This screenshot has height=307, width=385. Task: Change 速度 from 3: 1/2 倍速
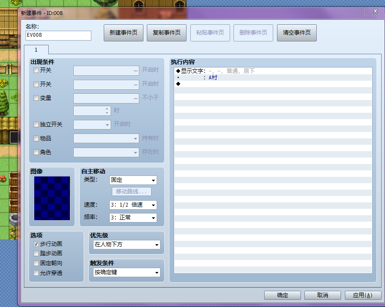tap(133, 205)
